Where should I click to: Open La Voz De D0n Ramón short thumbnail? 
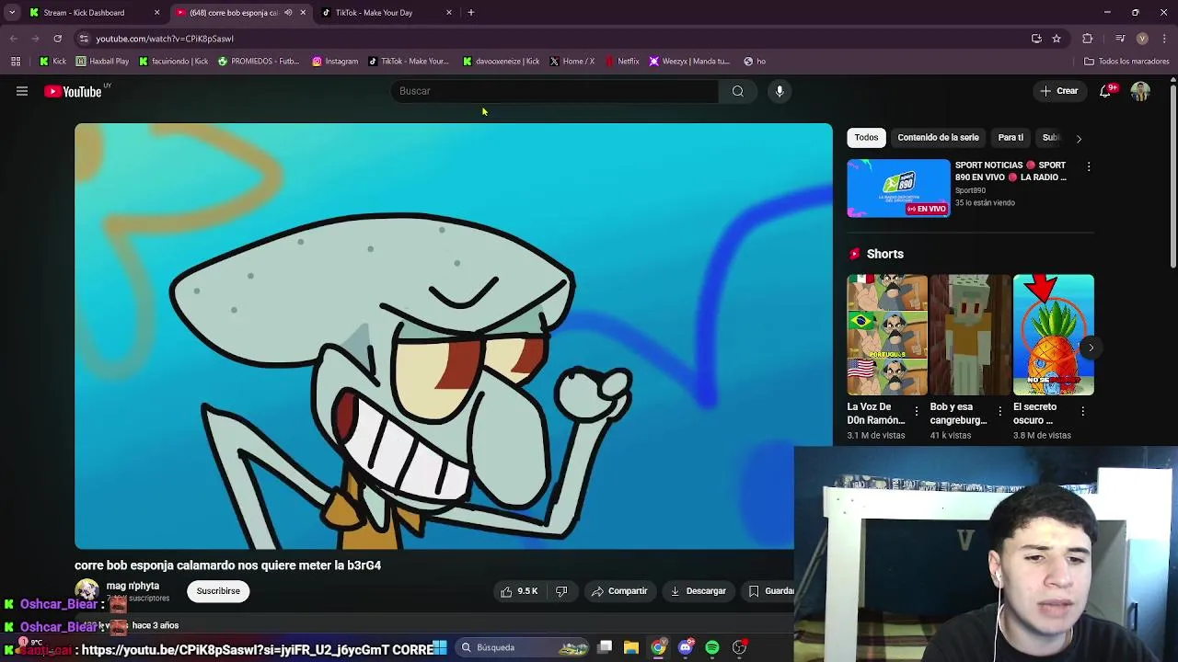pyautogui.click(x=887, y=336)
